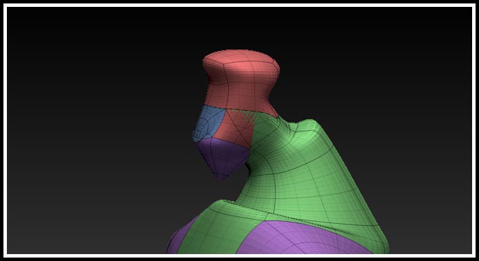The height and width of the screenshot is (261, 479).
Task: Select the dark purple chin polygroup
Action: click(x=221, y=157)
